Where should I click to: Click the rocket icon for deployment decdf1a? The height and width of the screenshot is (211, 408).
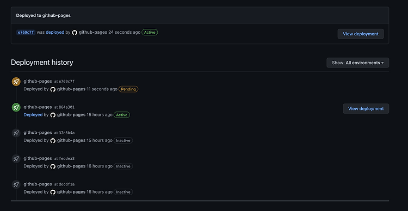tap(16, 184)
